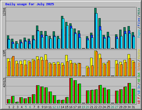Click the orange "Sites" legend label
The image size is (142, 110).
click(x=139, y=67)
